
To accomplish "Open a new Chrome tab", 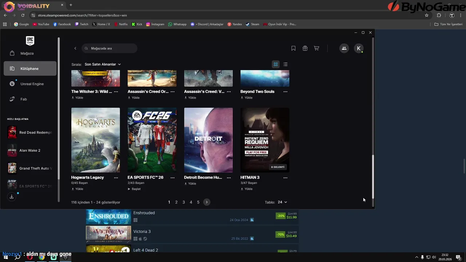I will click(71, 5).
